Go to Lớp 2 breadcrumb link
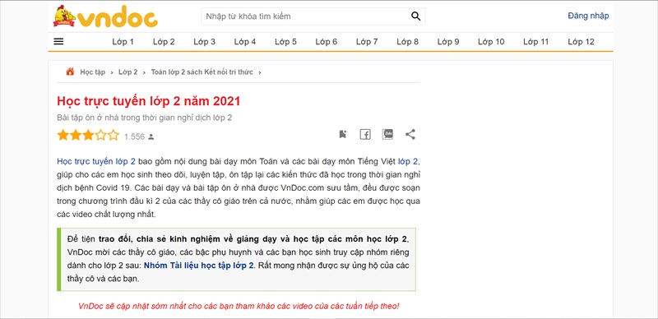658x319 pixels. click(x=128, y=72)
